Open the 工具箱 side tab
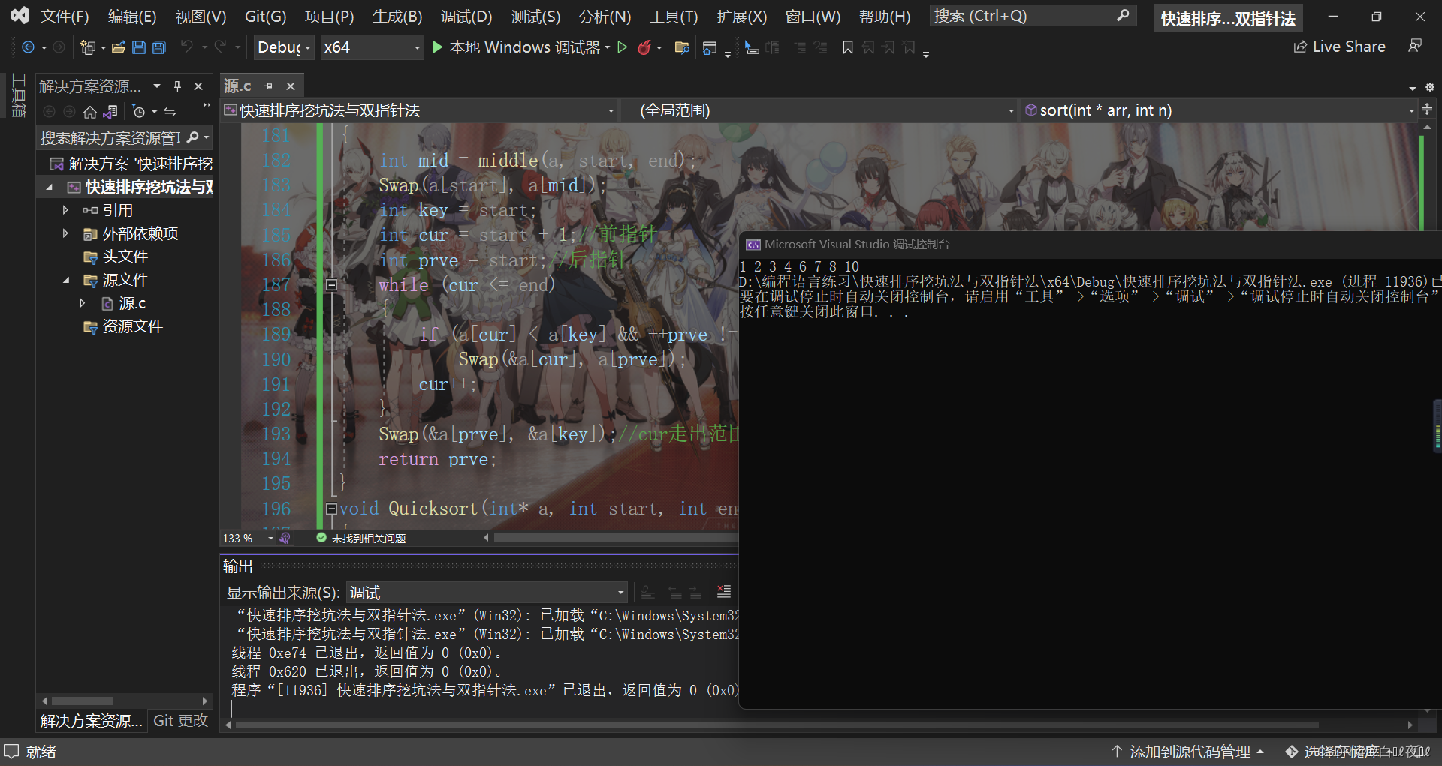This screenshot has width=1442, height=766. click(x=19, y=95)
